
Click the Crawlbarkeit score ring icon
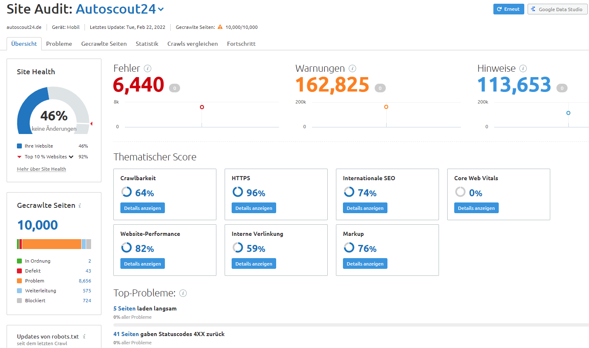[127, 192]
